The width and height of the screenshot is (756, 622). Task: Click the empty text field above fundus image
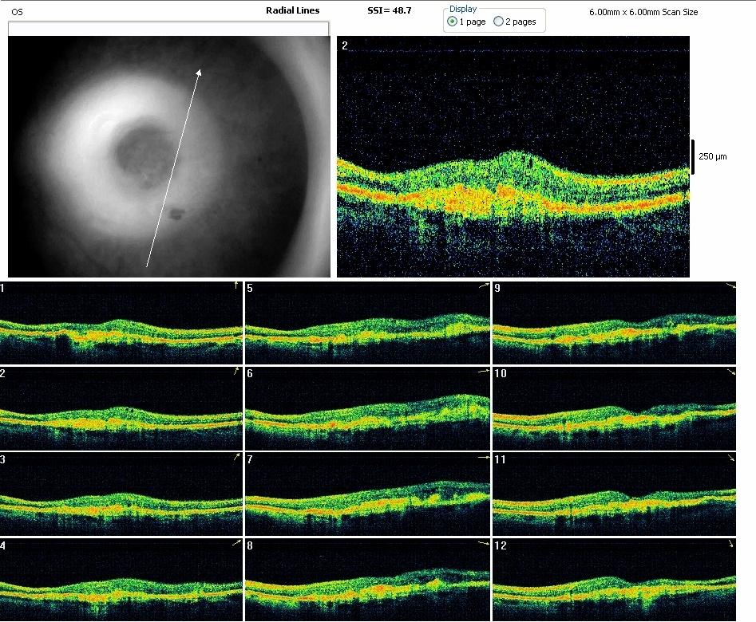click(x=168, y=29)
